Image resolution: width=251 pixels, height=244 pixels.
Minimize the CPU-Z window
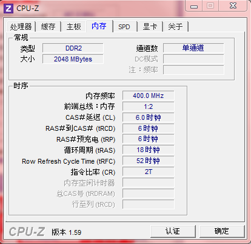[194, 5]
